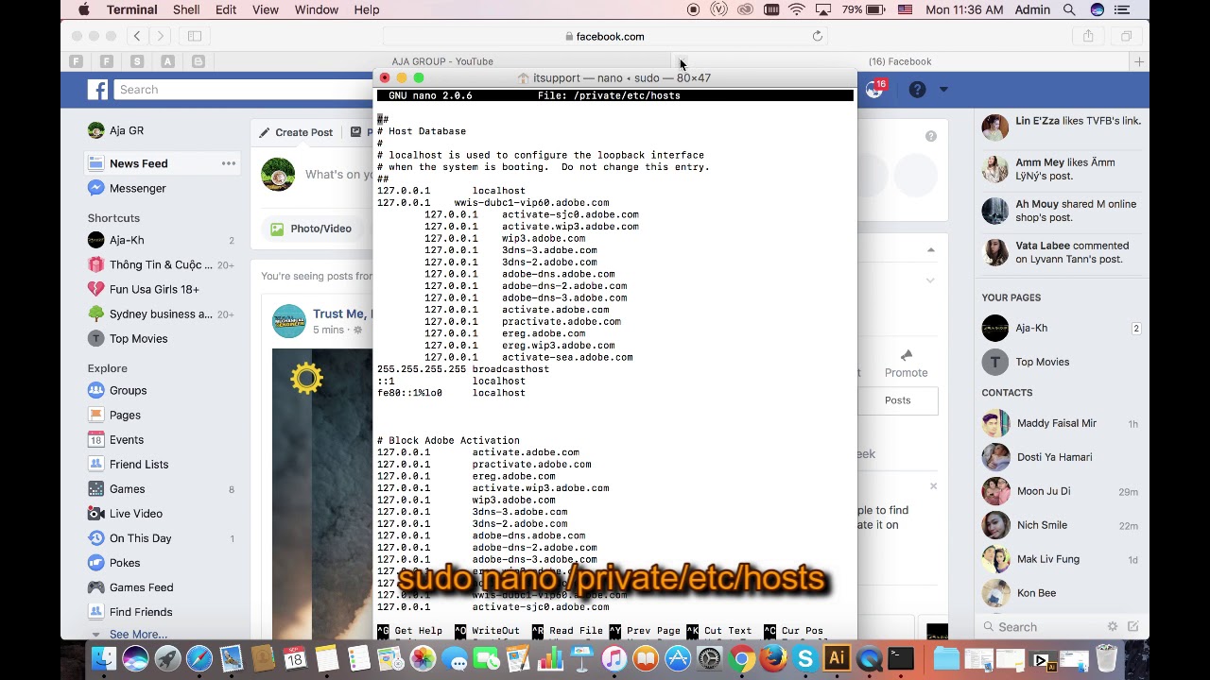The height and width of the screenshot is (680, 1210).
Task: Open Window menu in menu bar
Action: pyautogui.click(x=317, y=9)
